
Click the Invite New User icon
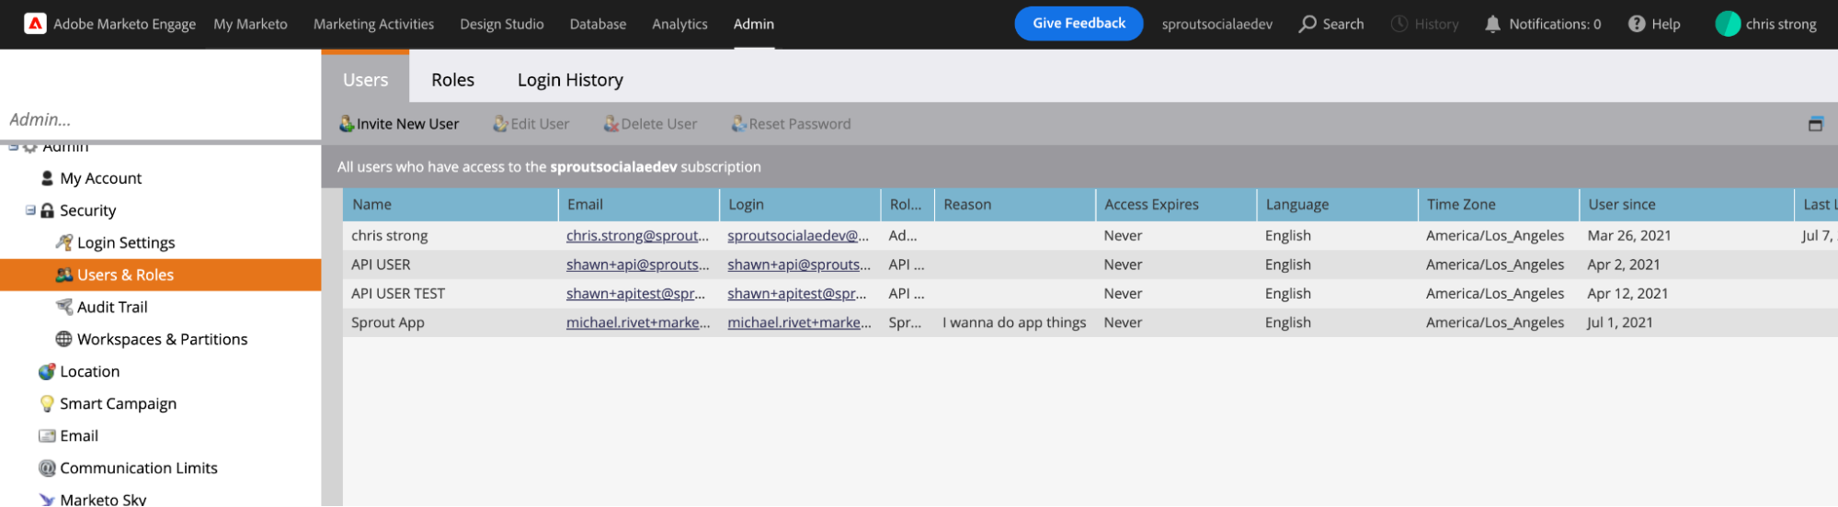(347, 124)
